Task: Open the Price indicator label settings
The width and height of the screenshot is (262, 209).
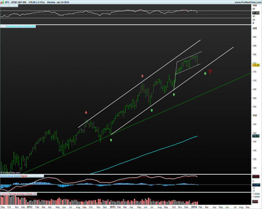Action: coord(3,26)
